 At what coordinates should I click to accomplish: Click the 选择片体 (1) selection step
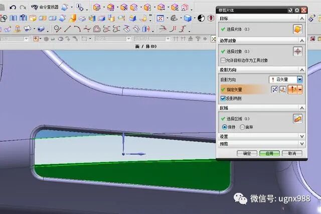coord(235,29)
